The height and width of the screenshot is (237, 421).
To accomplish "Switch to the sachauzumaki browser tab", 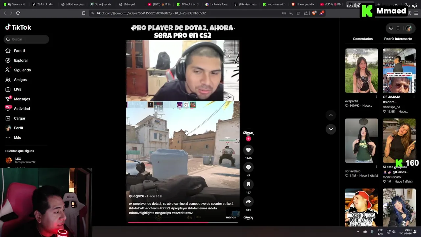I will [x=274, y=4].
